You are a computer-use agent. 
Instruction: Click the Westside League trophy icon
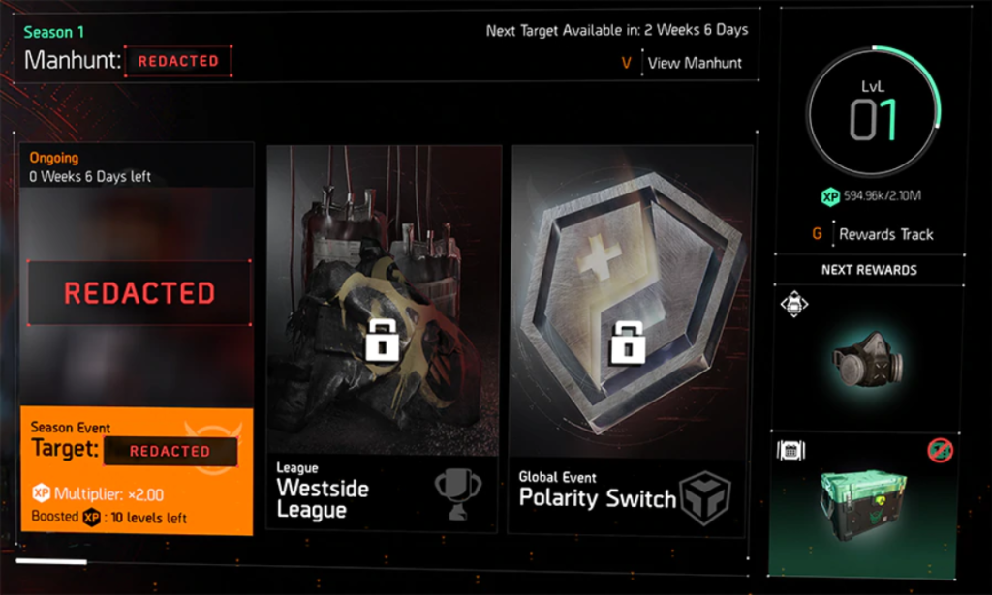click(458, 494)
